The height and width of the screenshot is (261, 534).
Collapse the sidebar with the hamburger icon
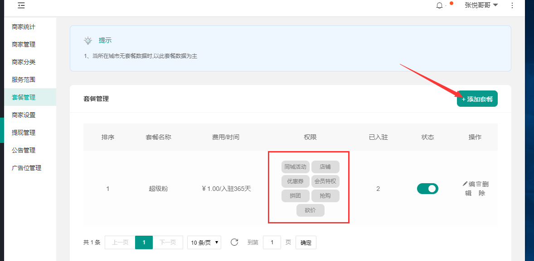coord(21,5)
